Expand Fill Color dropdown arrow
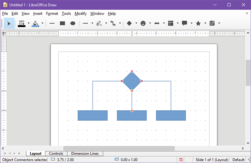This screenshot has height=163, width=251. coord(42,23)
